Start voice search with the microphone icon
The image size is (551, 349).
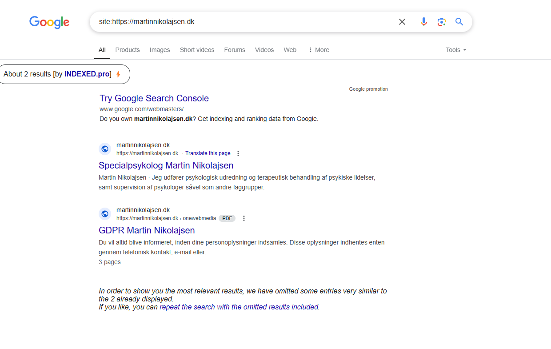tap(424, 22)
